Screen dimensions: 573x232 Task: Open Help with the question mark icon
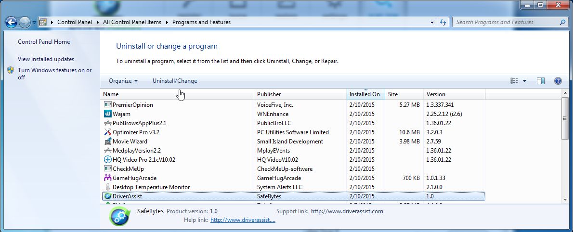[x=558, y=81]
